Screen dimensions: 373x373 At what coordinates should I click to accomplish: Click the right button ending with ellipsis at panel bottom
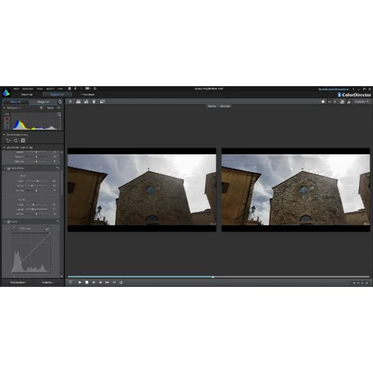pyautogui.click(x=48, y=282)
